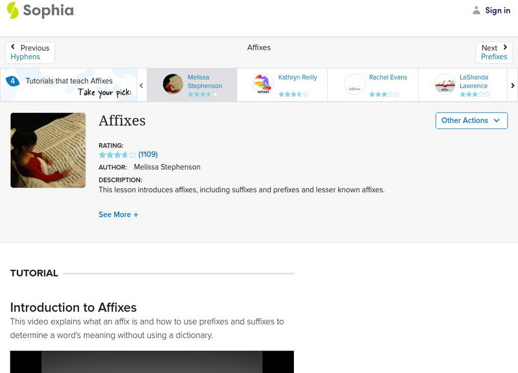Select Melissa Stephenson's tutorial avatar
518x373 pixels.
pos(173,84)
